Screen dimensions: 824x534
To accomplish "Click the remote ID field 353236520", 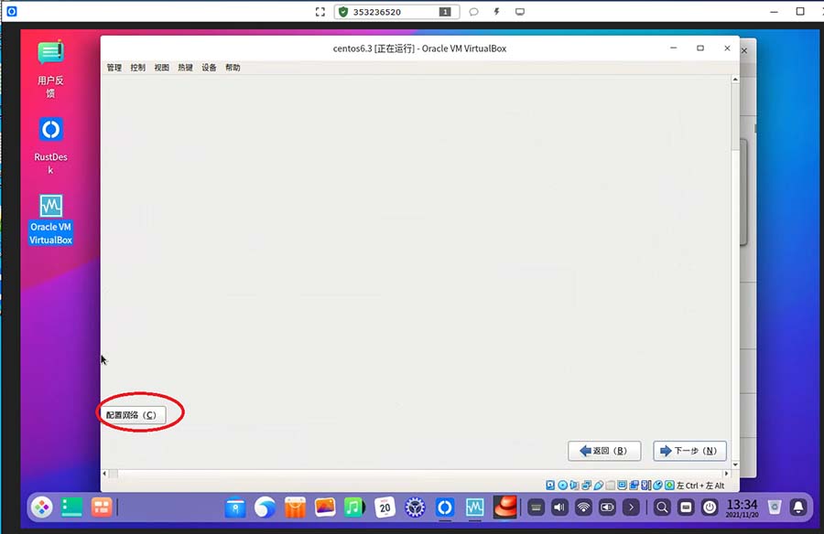I will coord(396,12).
